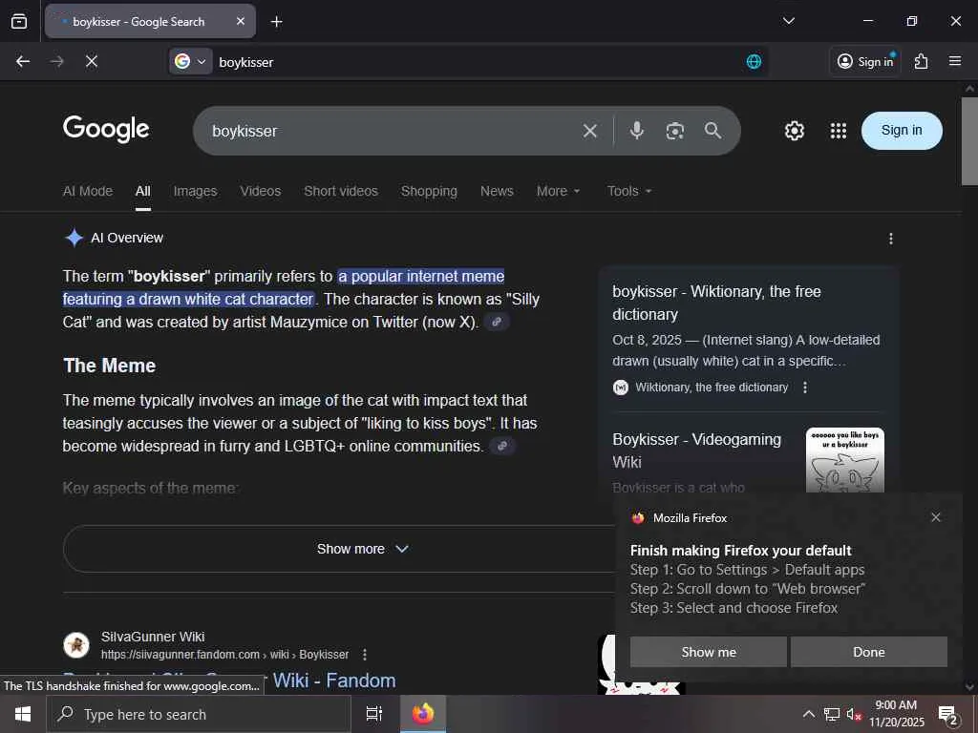This screenshot has height=733, width=978.
Task: Open Task View on the taskbar
Action: tap(373, 714)
